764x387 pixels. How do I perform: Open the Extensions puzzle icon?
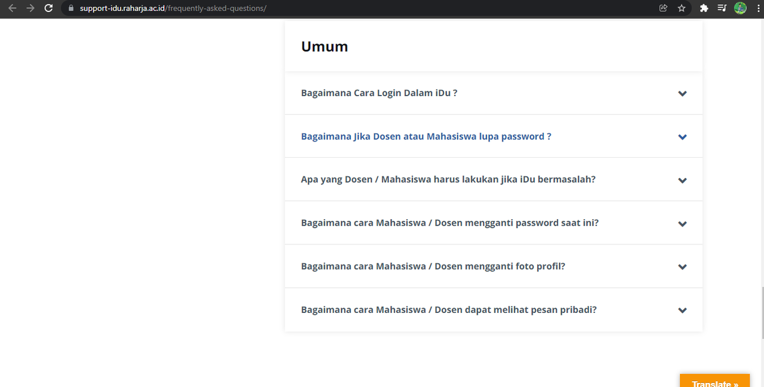point(704,8)
